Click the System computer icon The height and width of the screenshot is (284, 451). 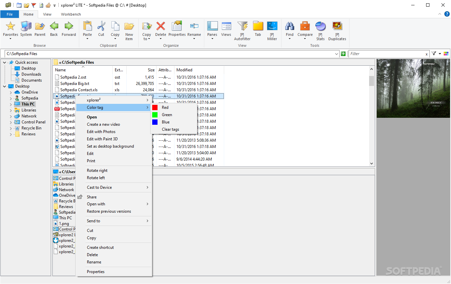click(x=26, y=26)
